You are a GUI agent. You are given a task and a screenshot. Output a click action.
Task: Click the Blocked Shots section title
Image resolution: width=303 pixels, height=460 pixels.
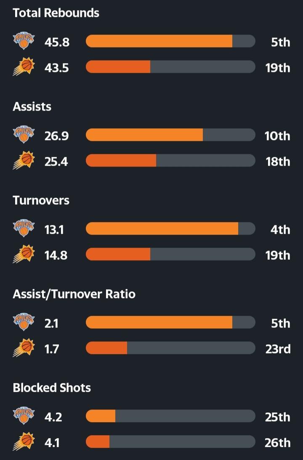tap(52, 388)
